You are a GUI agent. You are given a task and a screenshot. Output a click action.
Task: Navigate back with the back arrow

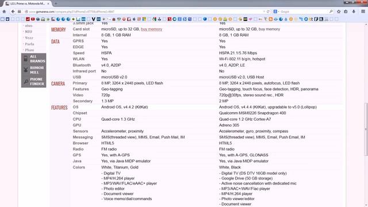click(x=13, y=11)
